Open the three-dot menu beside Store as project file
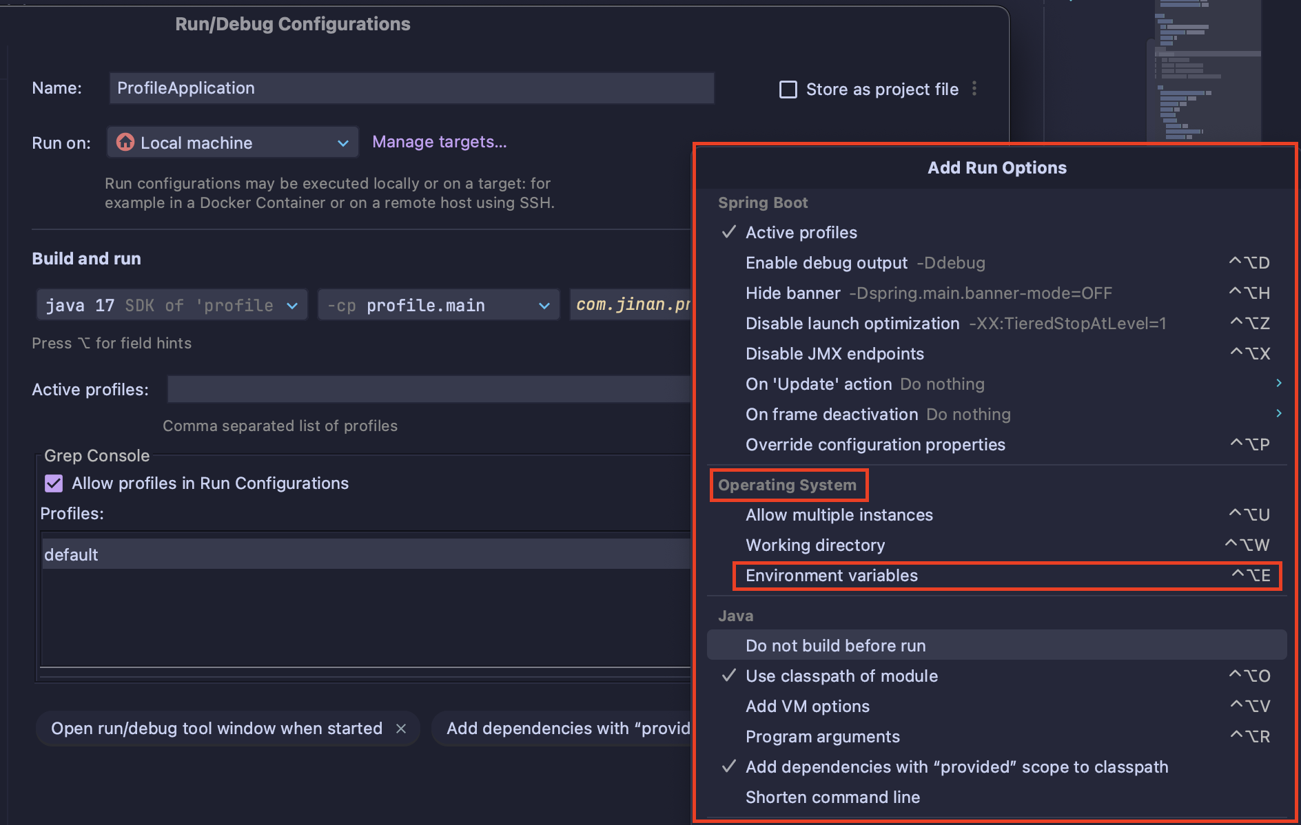This screenshot has height=825, width=1301. coord(974,88)
